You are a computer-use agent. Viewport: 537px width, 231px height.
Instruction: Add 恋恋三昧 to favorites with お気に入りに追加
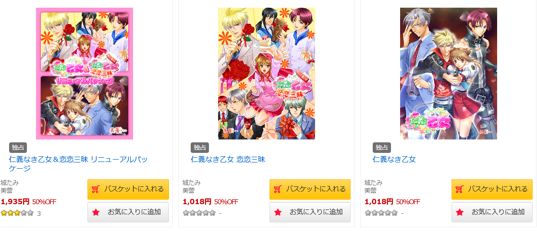[x=310, y=212]
